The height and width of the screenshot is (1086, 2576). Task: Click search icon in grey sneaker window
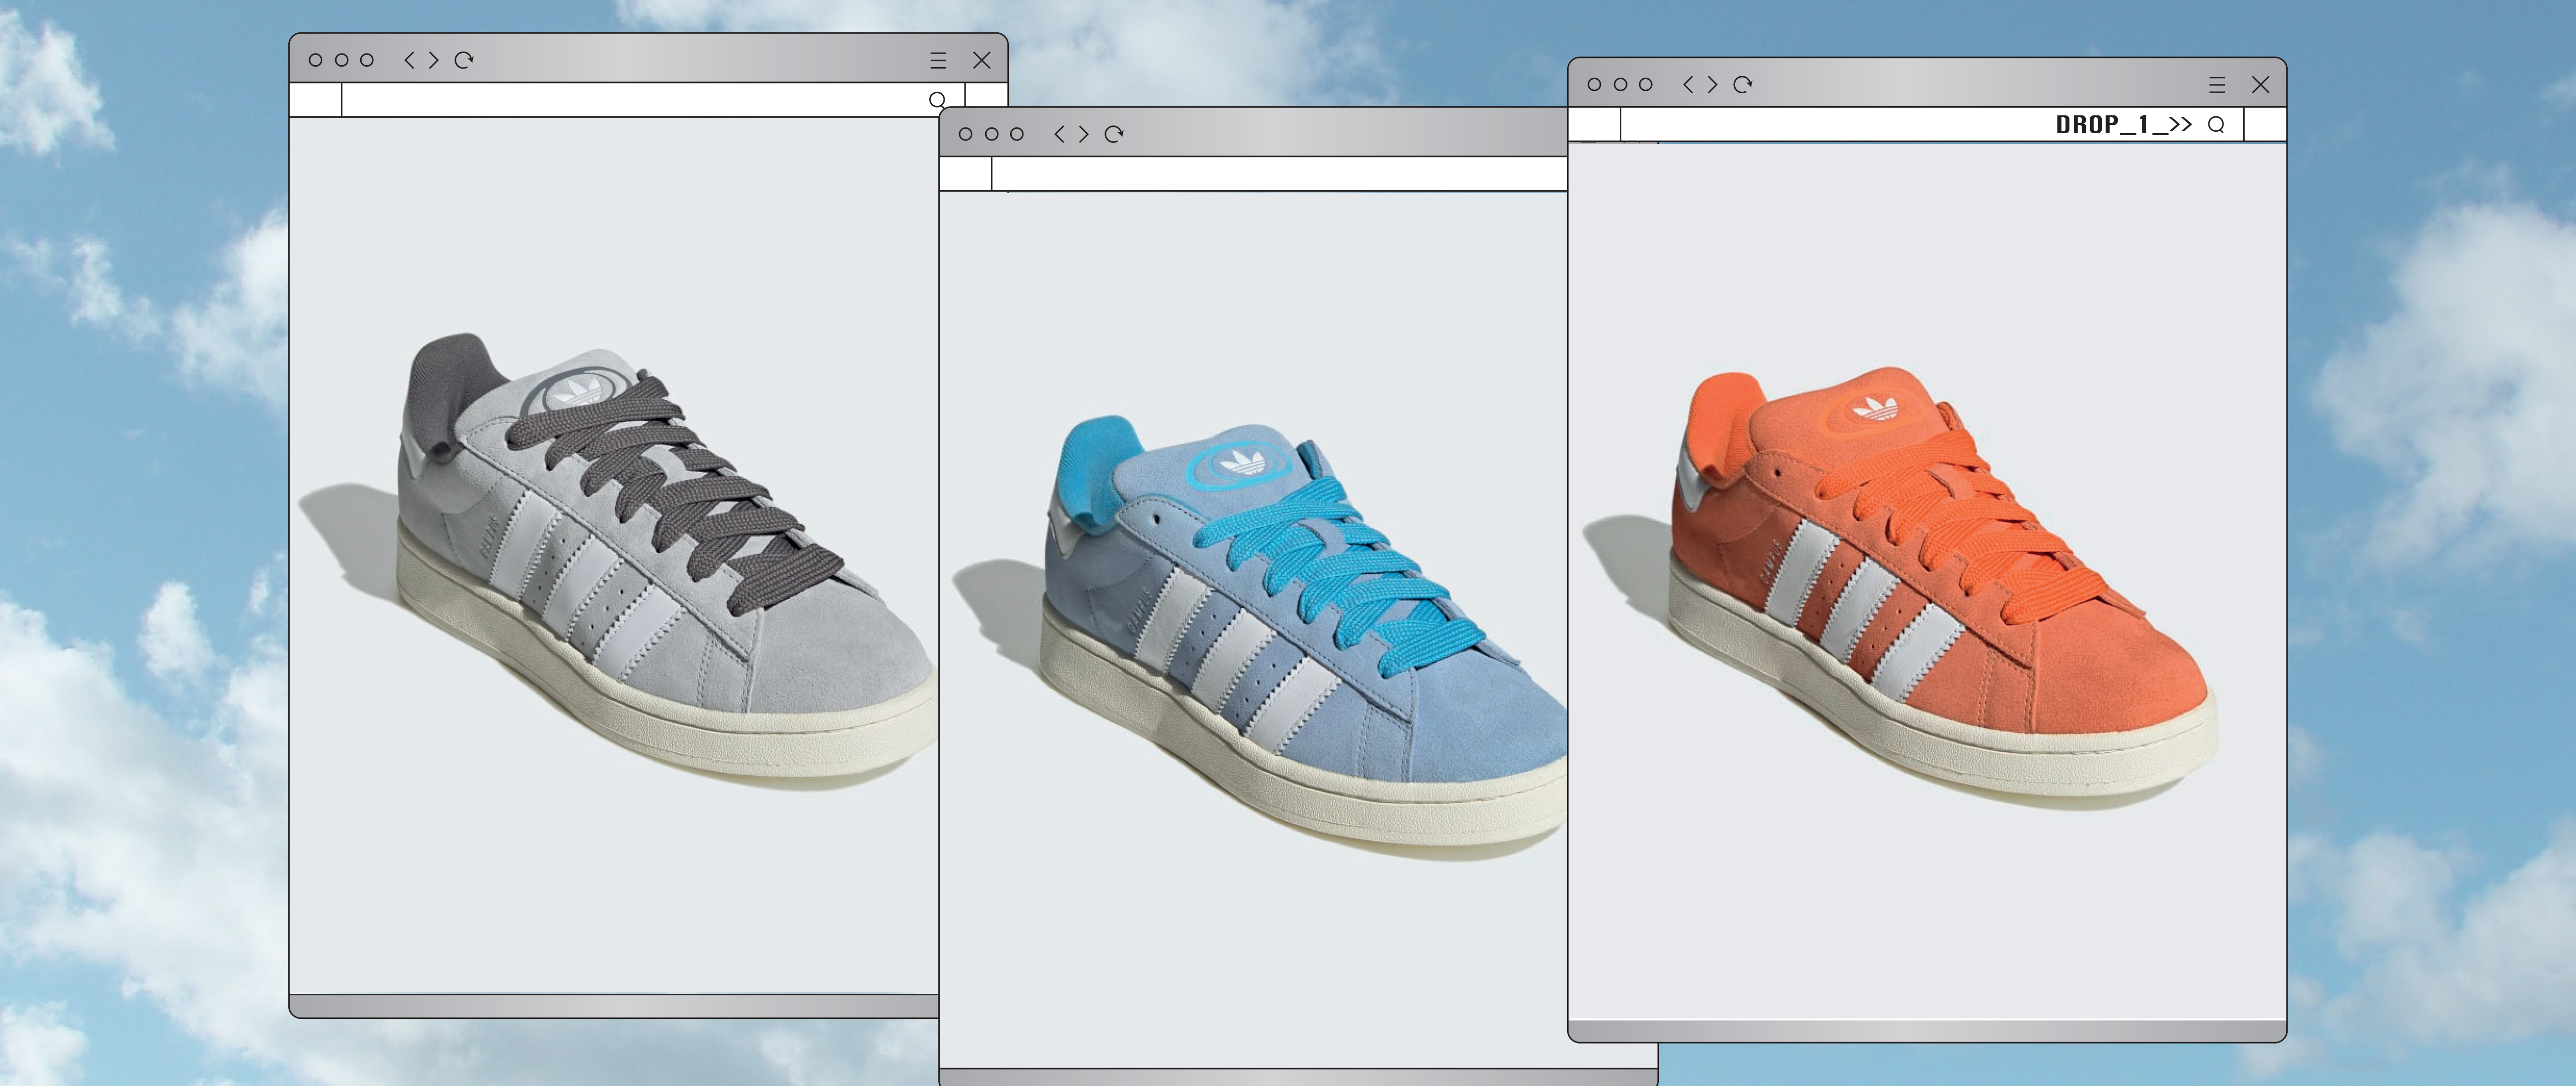coord(937,100)
